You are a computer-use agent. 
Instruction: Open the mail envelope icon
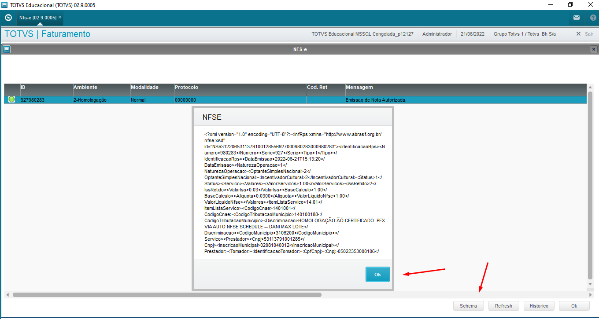point(577,18)
